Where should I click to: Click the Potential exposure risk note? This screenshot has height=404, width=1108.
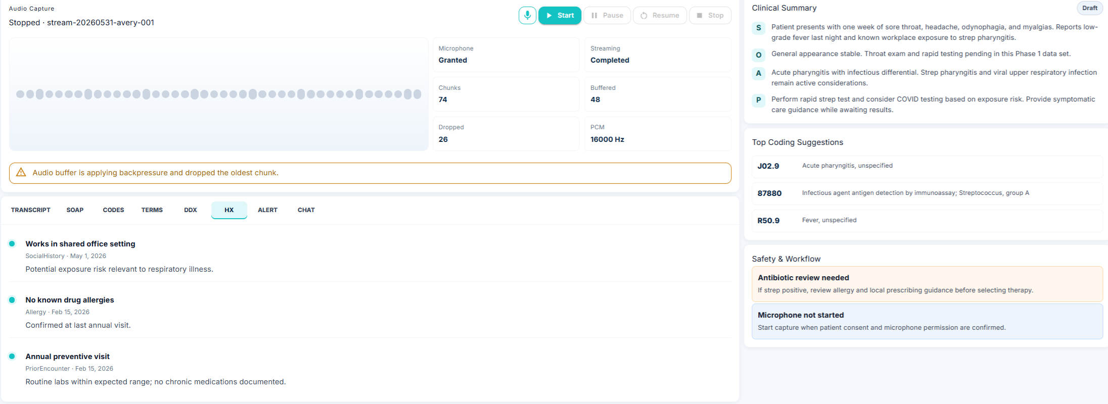(119, 269)
